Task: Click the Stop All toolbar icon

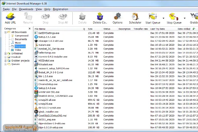Action: point(63,17)
